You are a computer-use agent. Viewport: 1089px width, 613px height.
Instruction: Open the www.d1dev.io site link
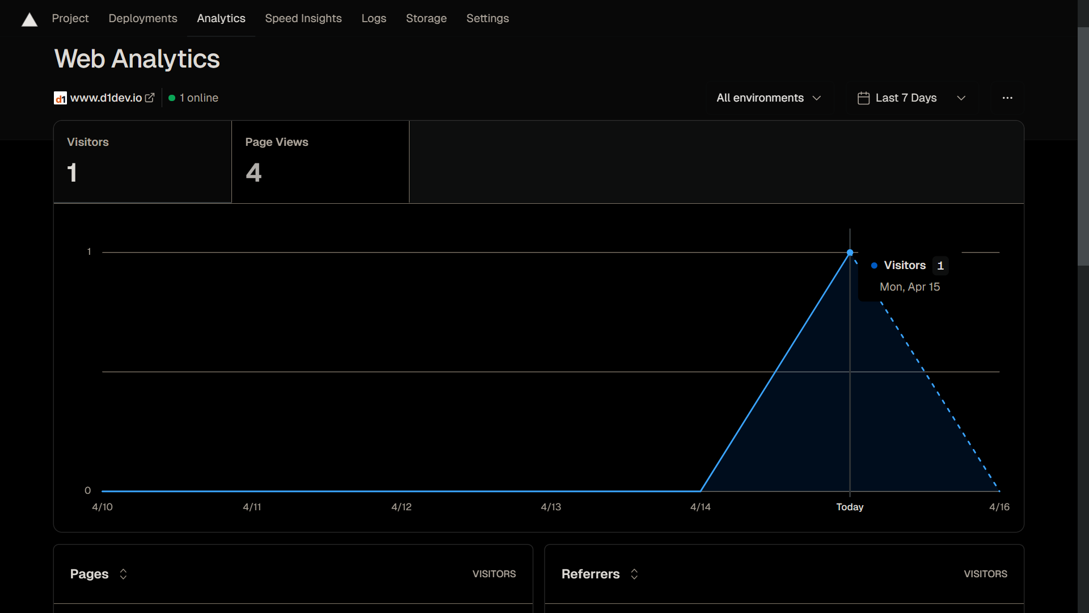[106, 98]
